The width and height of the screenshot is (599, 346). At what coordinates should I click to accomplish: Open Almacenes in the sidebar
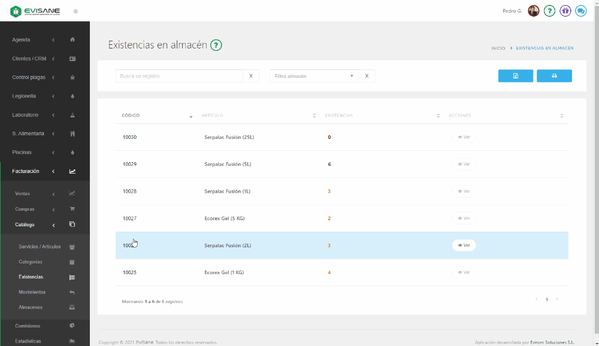(31, 307)
